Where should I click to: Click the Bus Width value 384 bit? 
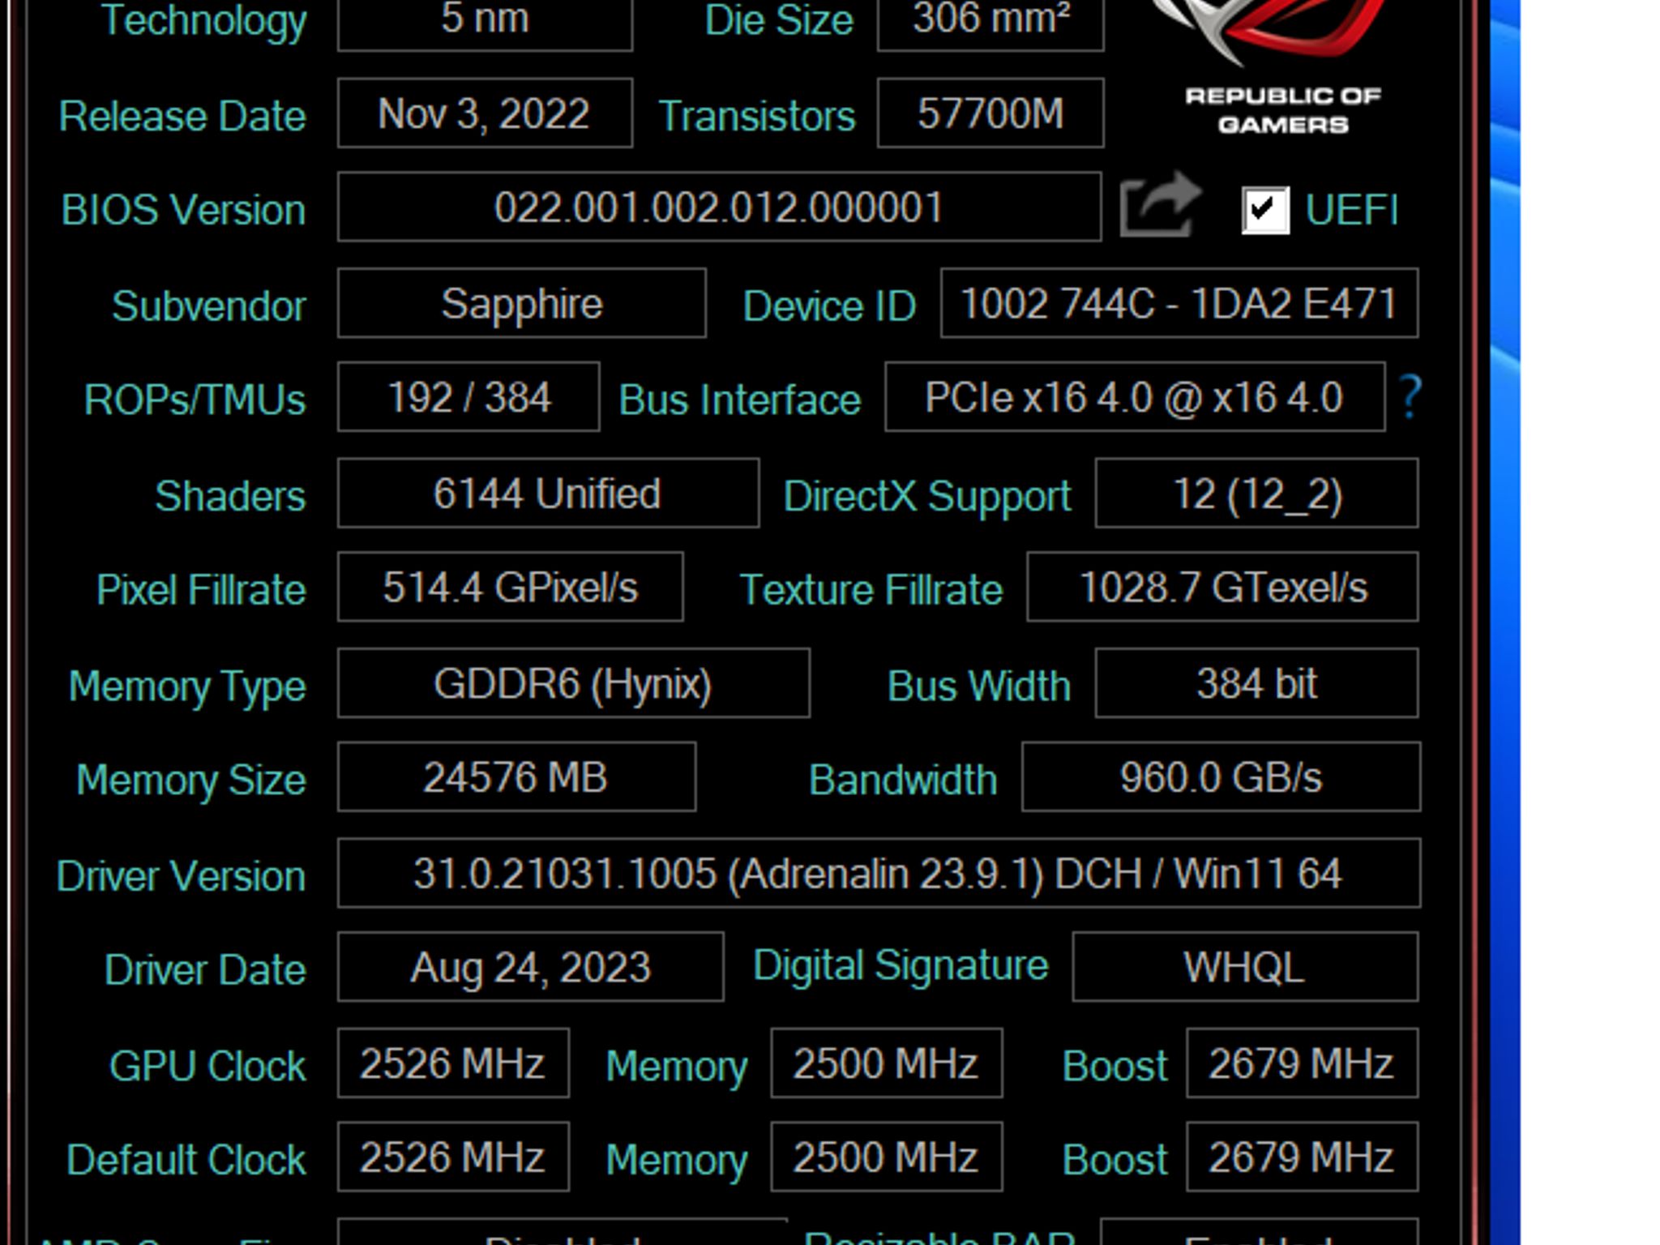(x=1256, y=683)
